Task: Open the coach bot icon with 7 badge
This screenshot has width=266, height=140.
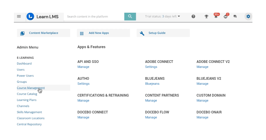Action: (x=226, y=16)
